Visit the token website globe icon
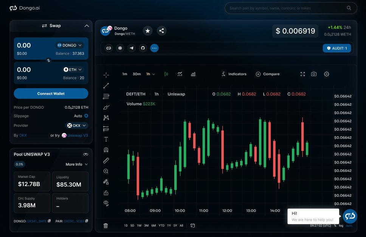366x237 pixels. pyautogui.click(x=120, y=48)
